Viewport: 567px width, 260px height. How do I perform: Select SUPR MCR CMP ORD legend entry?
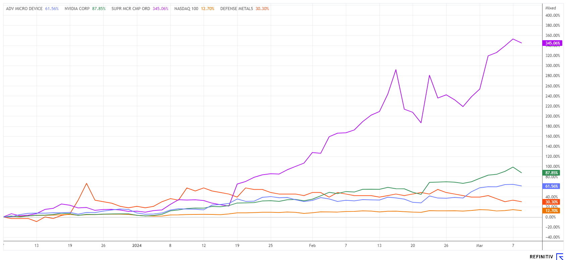tap(131, 9)
